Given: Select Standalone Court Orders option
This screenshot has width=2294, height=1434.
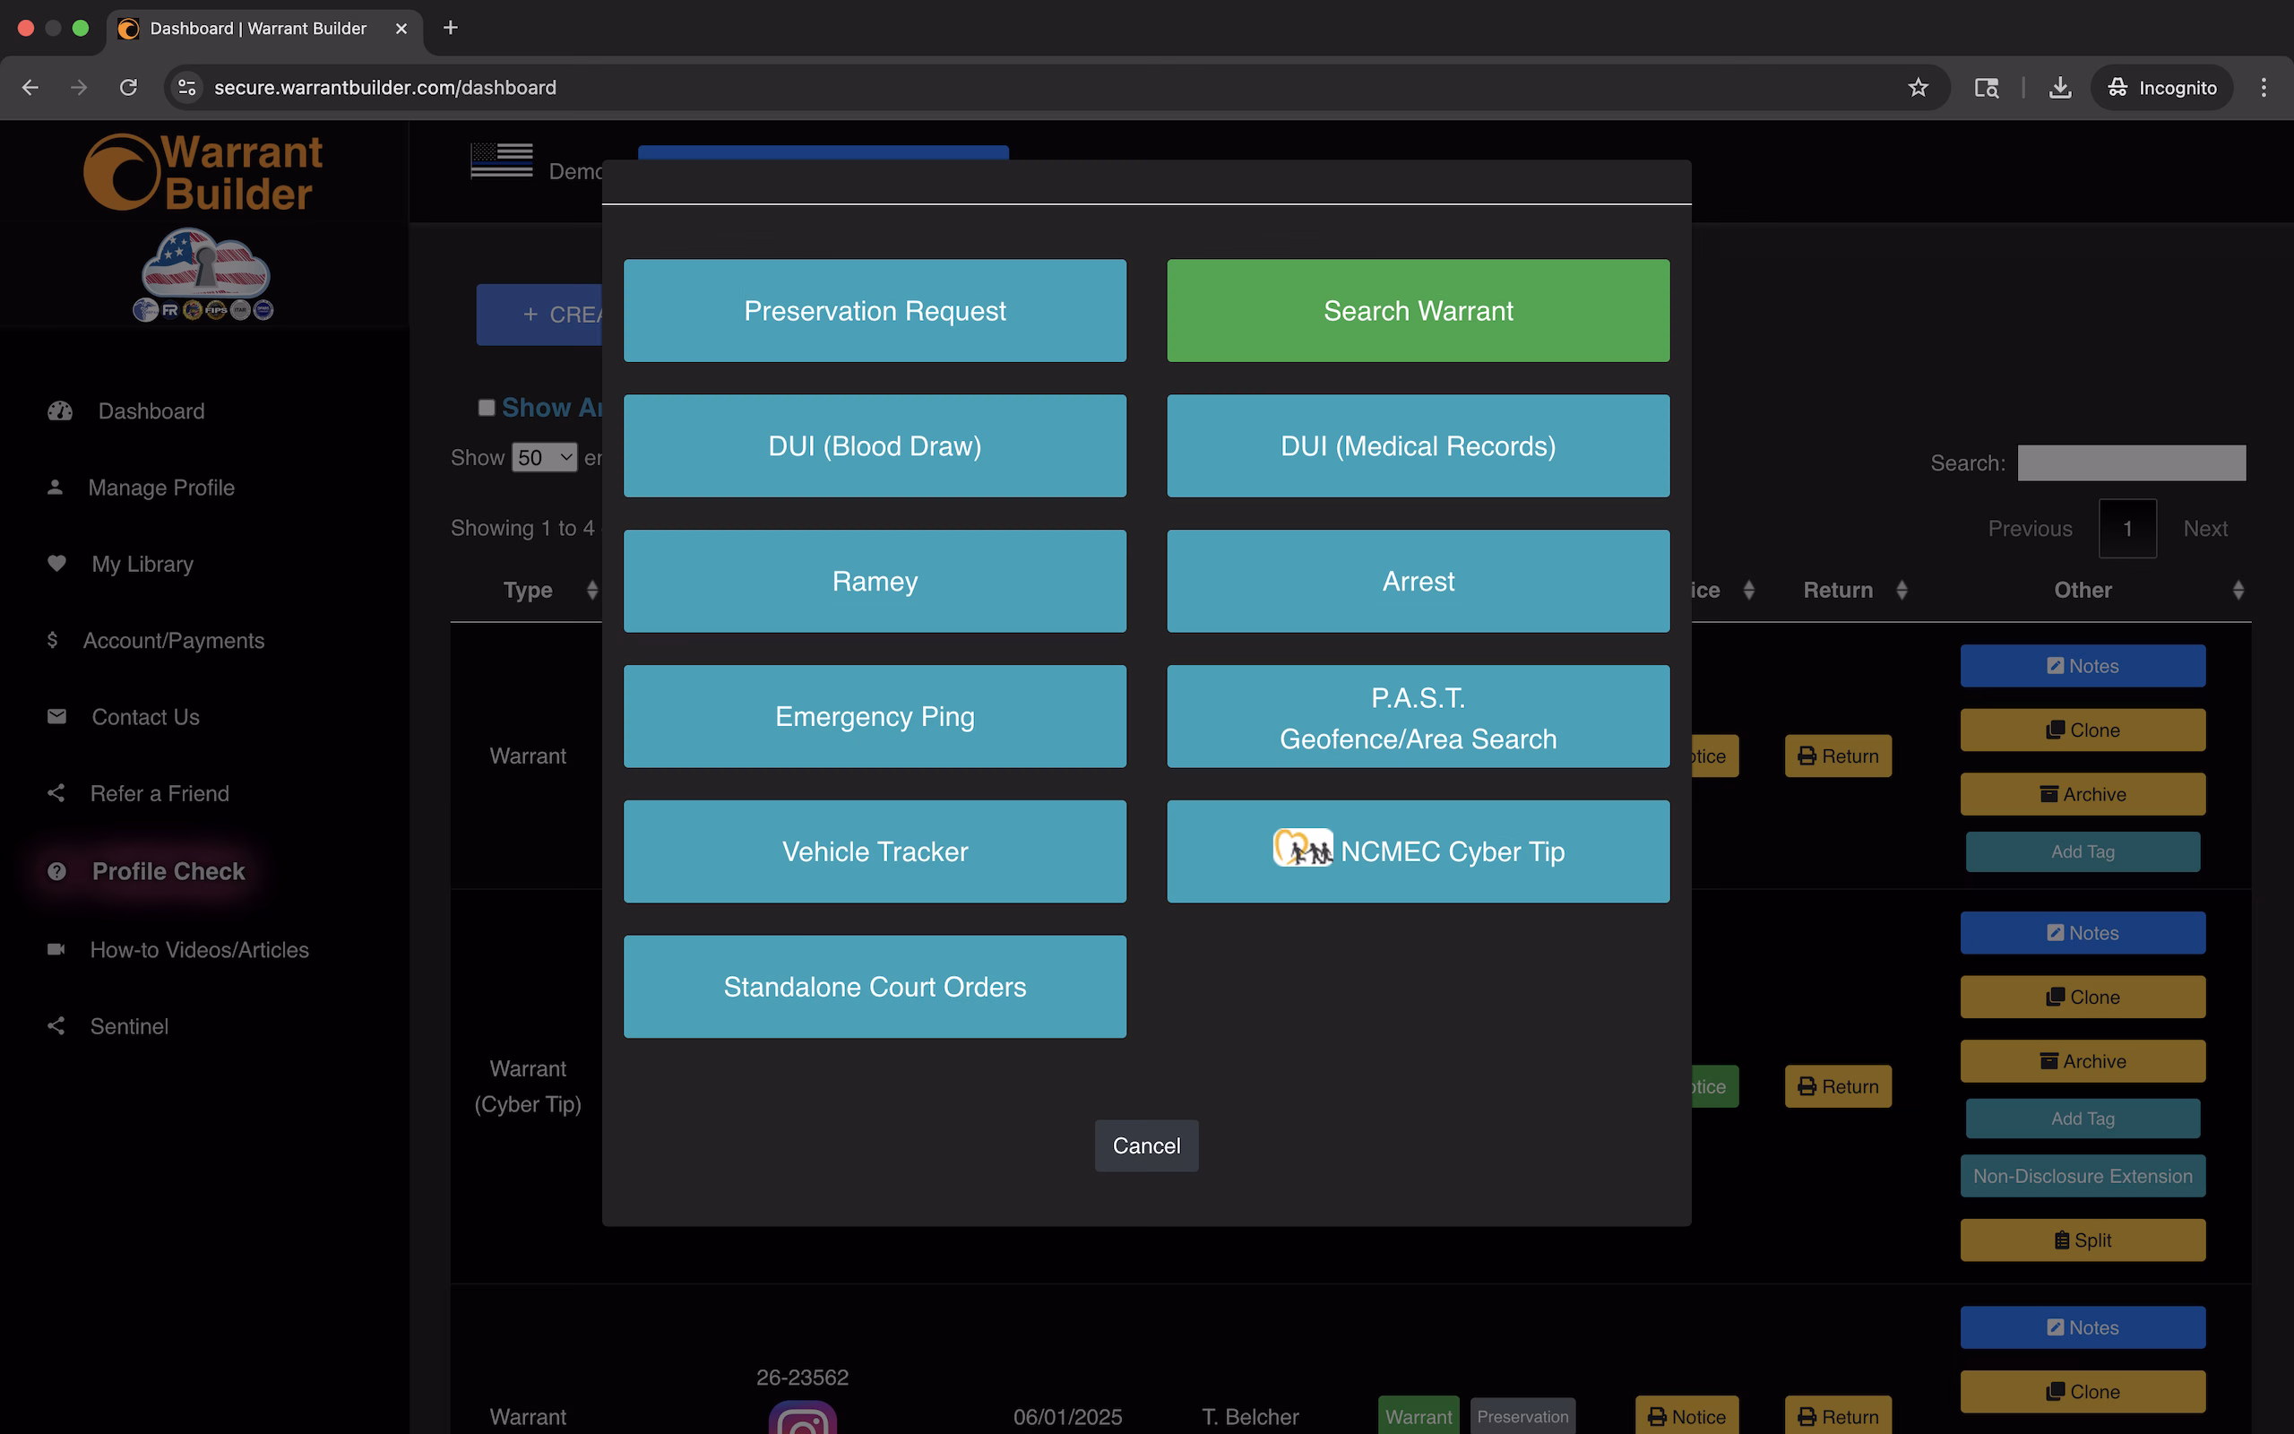Looking at the screenshot, I should (x=874, y=987).
